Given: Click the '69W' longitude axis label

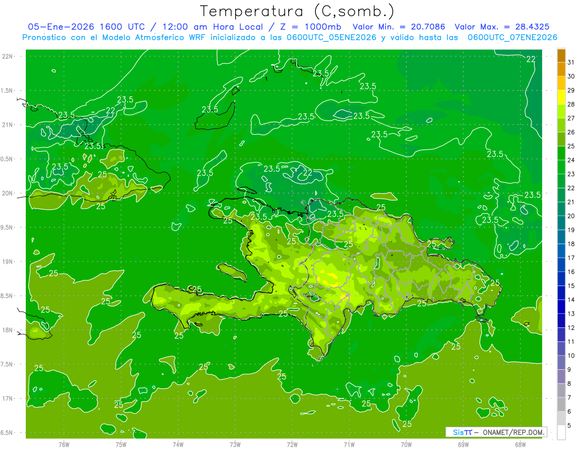Looking at the screenshot, I should coord(463,445).
